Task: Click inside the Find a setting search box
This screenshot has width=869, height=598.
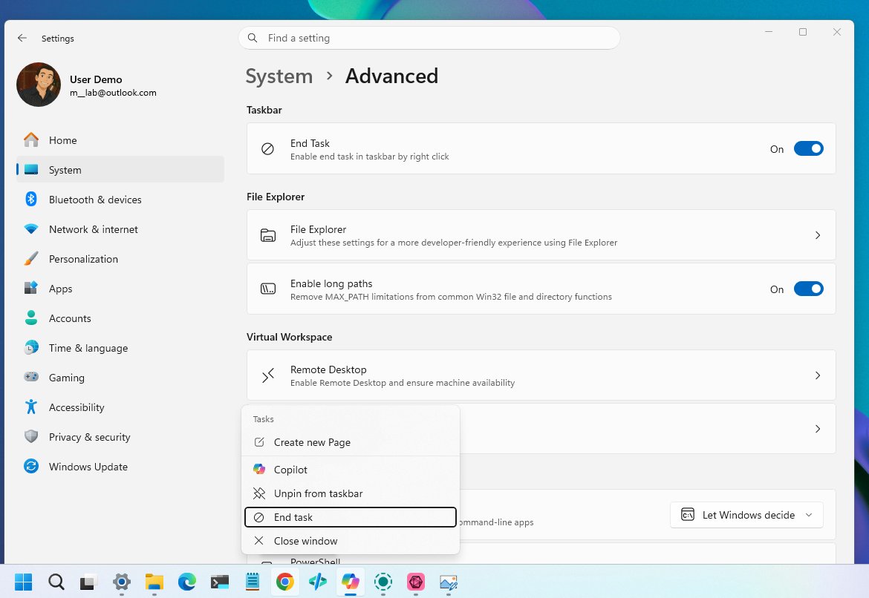Action: tap(429, 38)
